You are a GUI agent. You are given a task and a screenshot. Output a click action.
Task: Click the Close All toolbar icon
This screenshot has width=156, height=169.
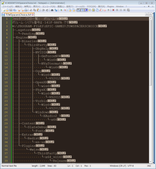[22, 10]
